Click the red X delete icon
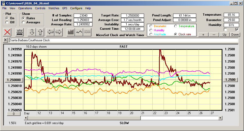The height and width of the screenshot is (131, 244). 8,32
